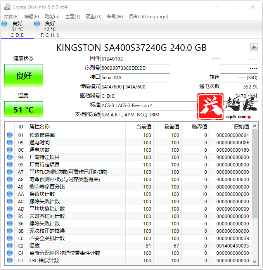Click status orb for B5 未对齐访问计数
The width and height of the screenshot is (263, 270).
(x=10, y=216)
